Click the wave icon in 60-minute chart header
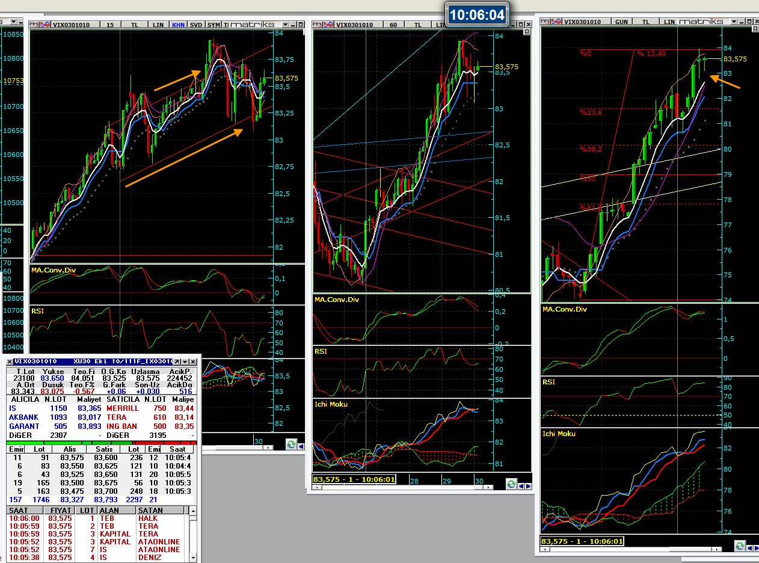This screenshot has height=563, width=759. coord(328,25)
